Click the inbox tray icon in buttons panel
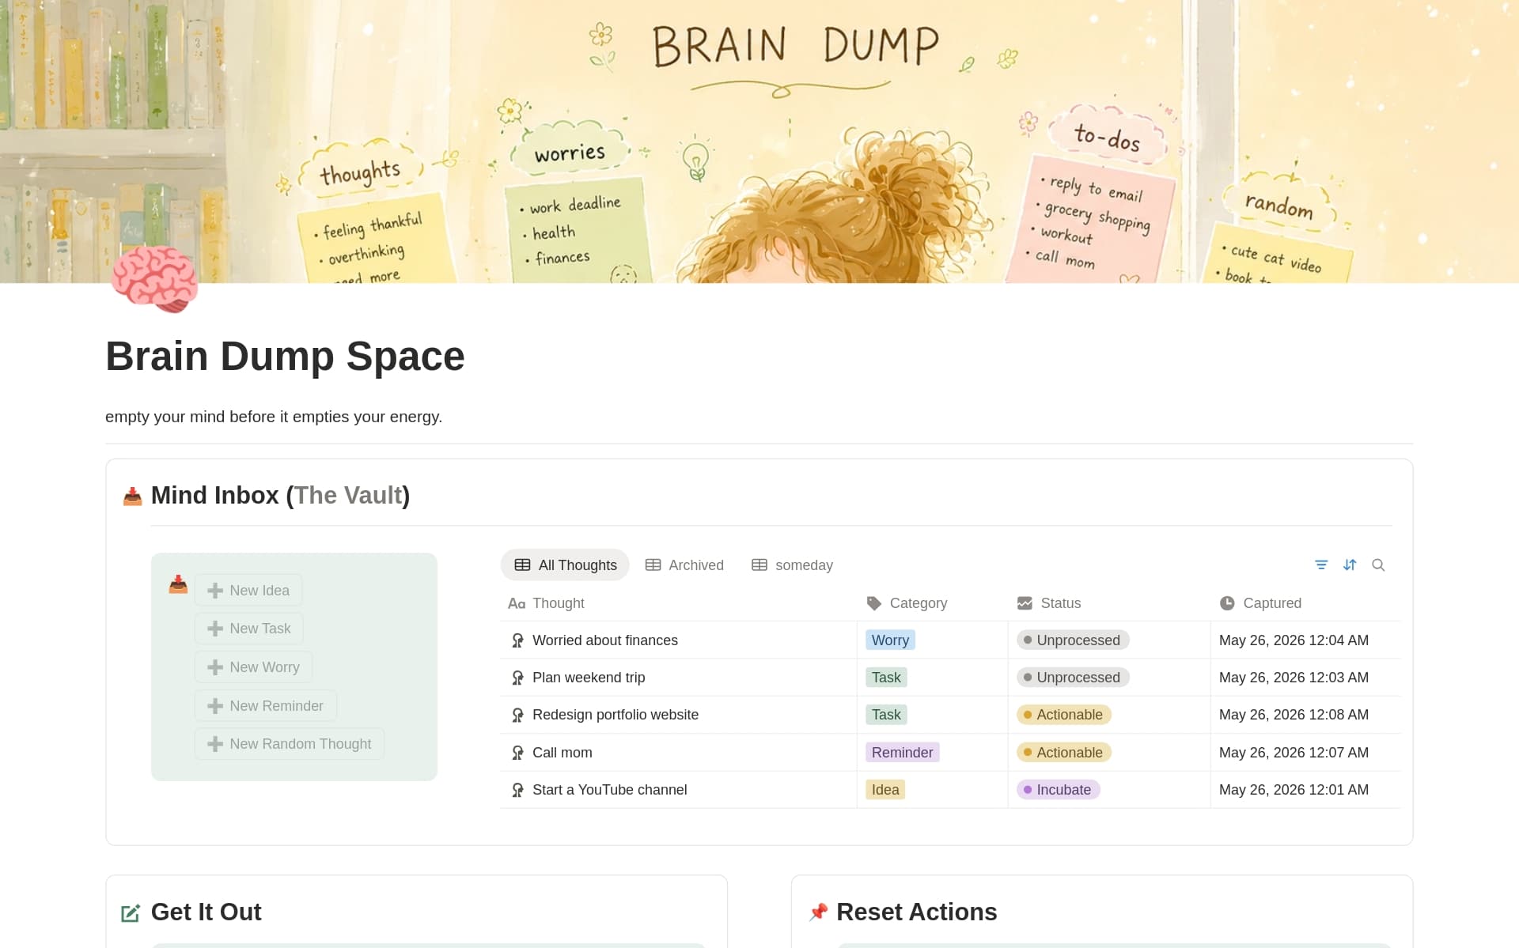This screenshot has height=948, width=1519. coord(178,584)
